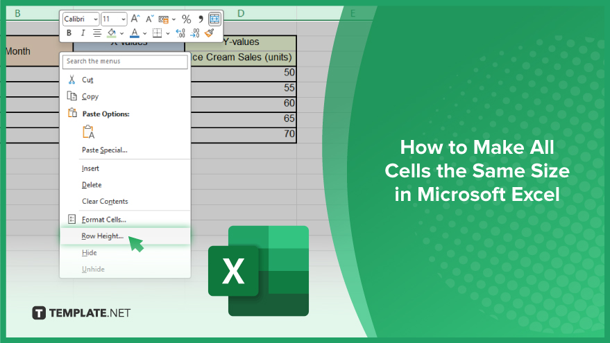Image resolution: width=610 pixels, height=343 pixels.
Task: Open accounting format dropdown arrow
Action: (173, 19)
